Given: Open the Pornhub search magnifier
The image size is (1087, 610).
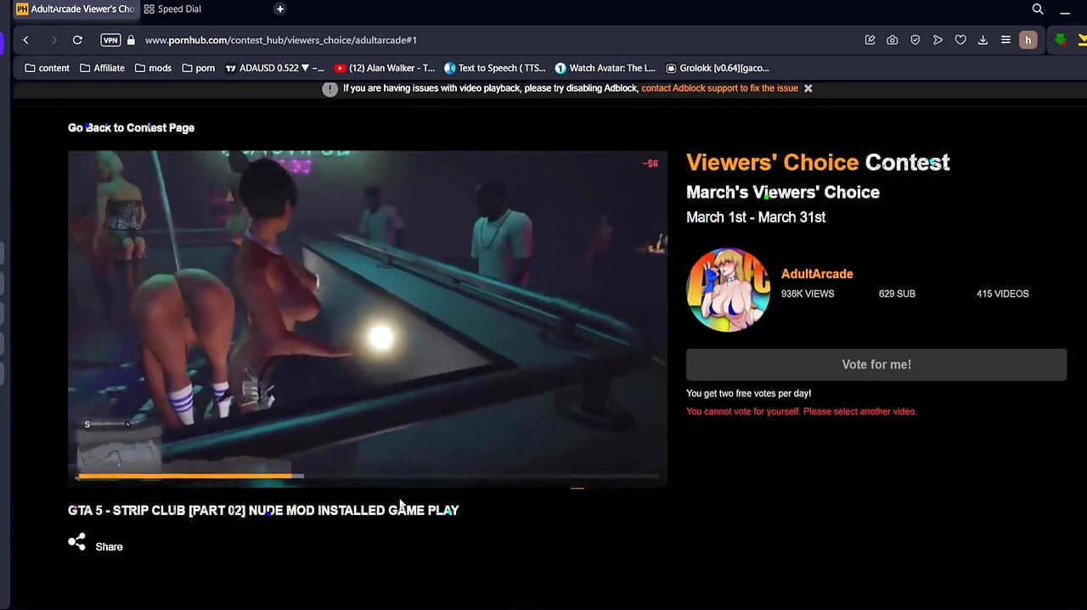Looking at the screenshot, I should (x=1038, y=8).
